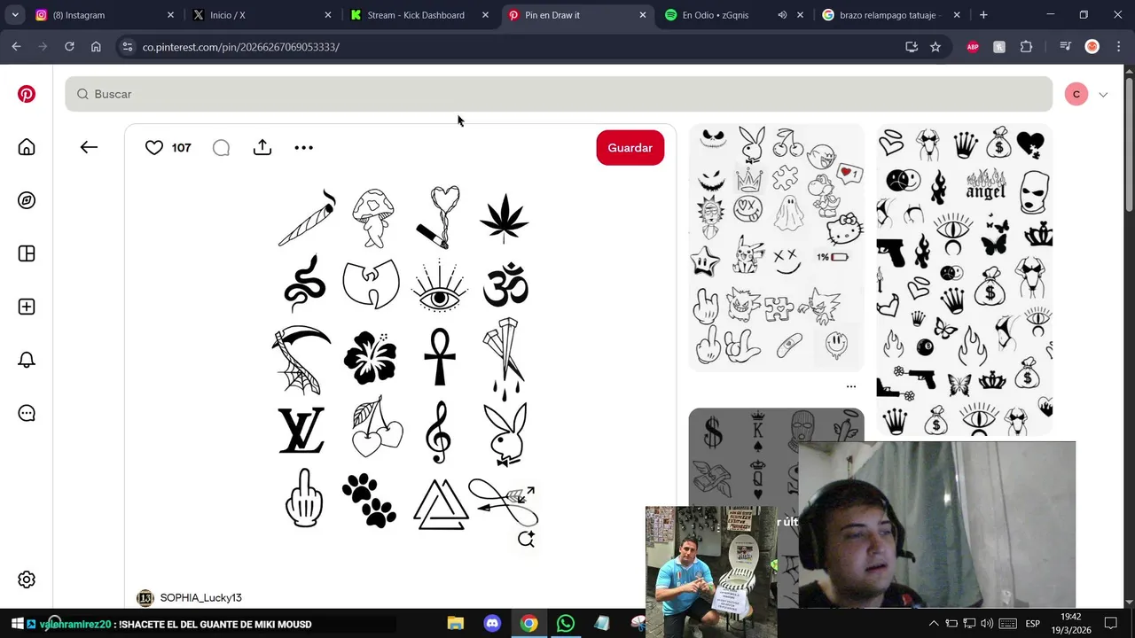The image size is (1135, 638).
Task: Open the pin's three-dot more options
Action: [303, 148]
